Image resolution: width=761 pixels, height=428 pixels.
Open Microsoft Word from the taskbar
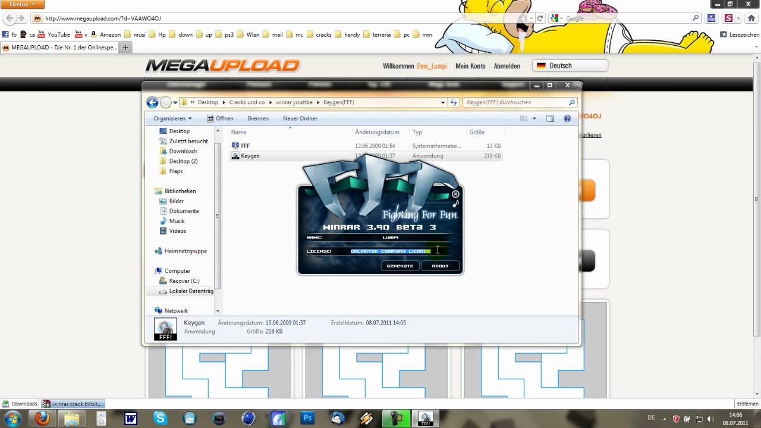pos(131,418)
